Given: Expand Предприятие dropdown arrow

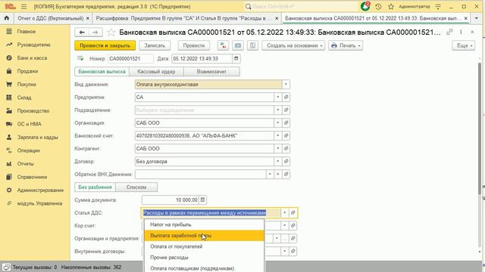Looking at the screenshot, I should 278,97.
